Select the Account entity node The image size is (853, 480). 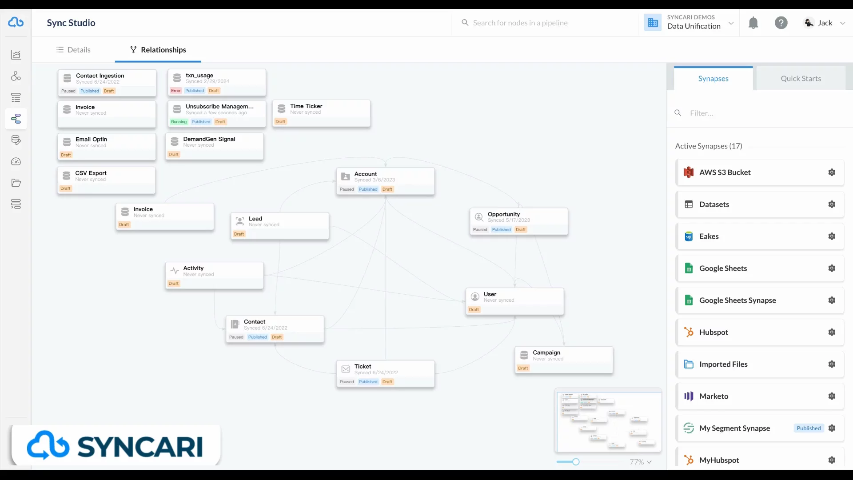pyautogui.click(x=385, y=181)
